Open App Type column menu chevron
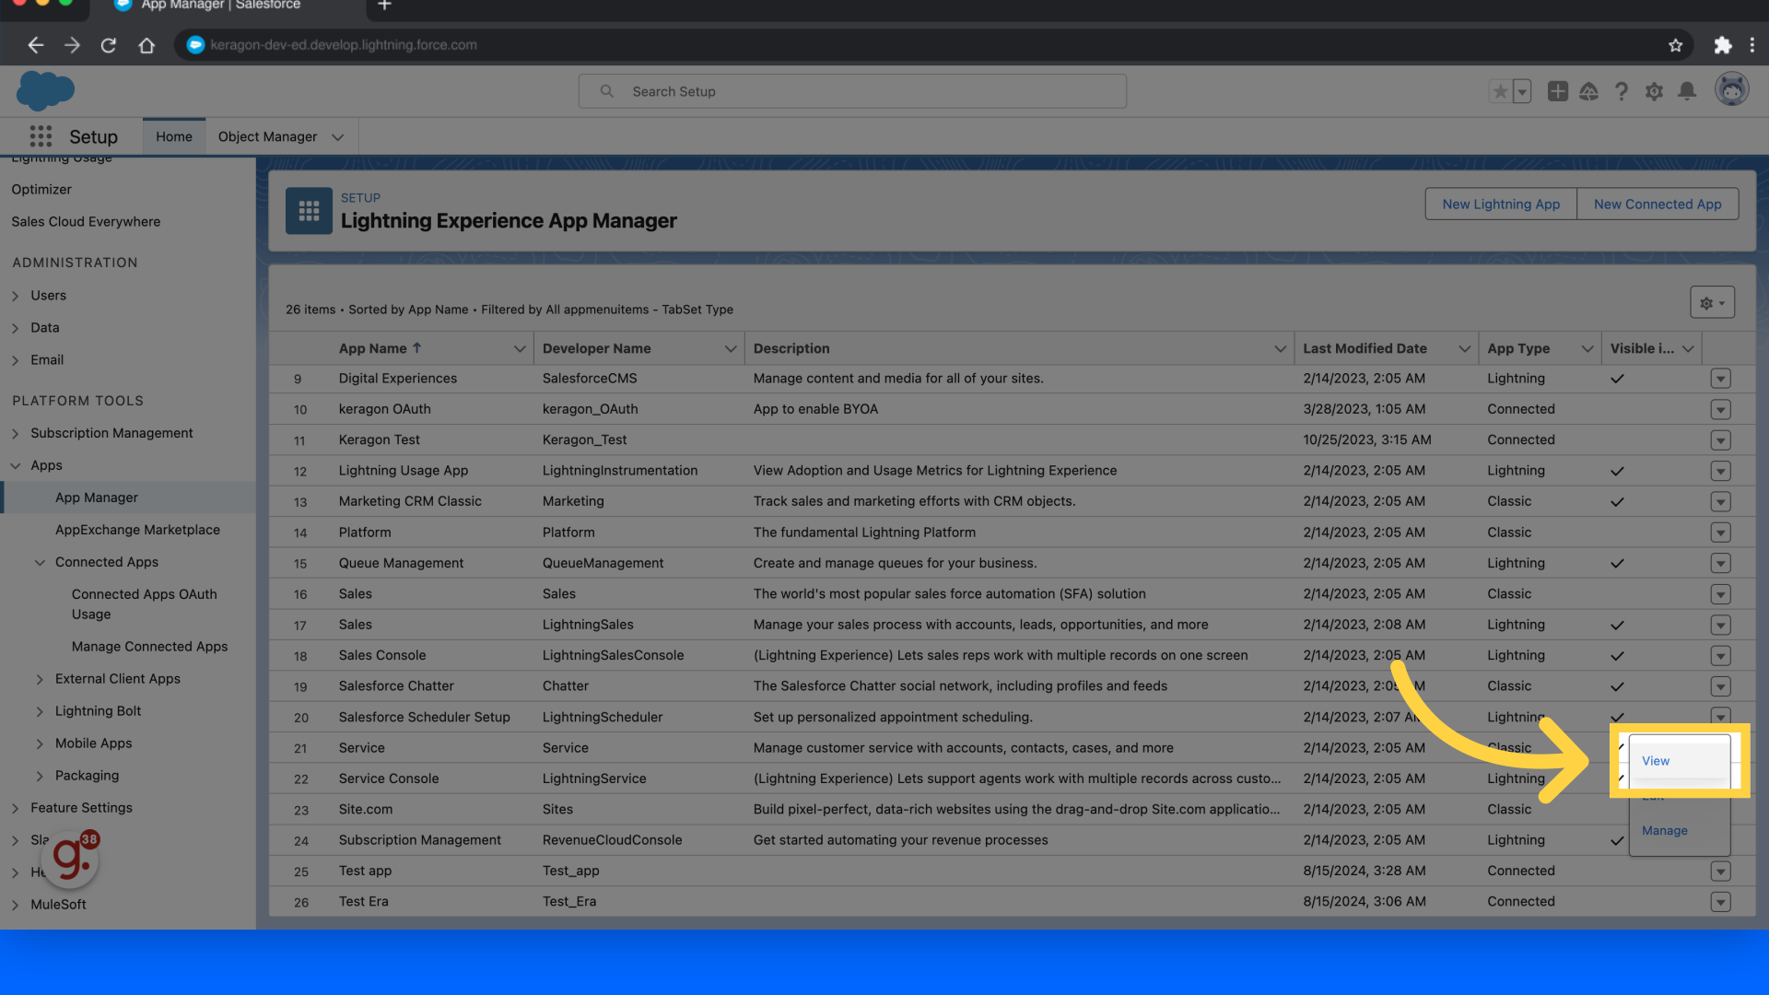The image size is (1769, 995). 1587,348
